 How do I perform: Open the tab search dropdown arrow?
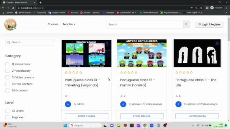pyautogui.click(x=206, y=3)
